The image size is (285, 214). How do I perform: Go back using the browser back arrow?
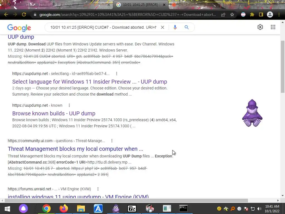(6, 14)
